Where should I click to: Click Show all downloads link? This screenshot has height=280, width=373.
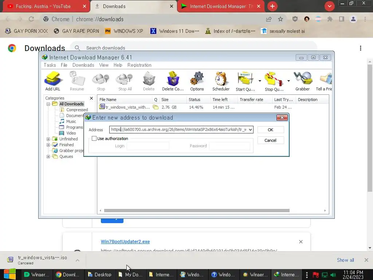tap(345, 260)
